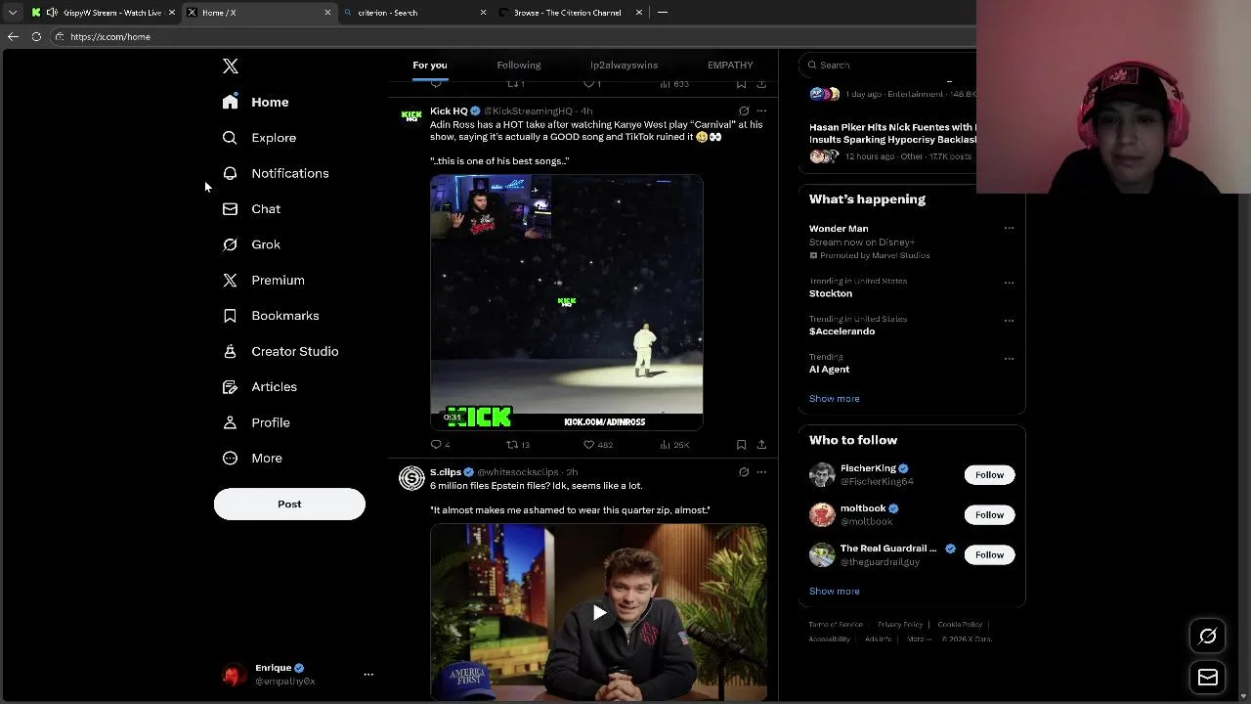Open the browser tab list dropdown
The width and height of the screenshot is (1251, 704).
(13, 13)
